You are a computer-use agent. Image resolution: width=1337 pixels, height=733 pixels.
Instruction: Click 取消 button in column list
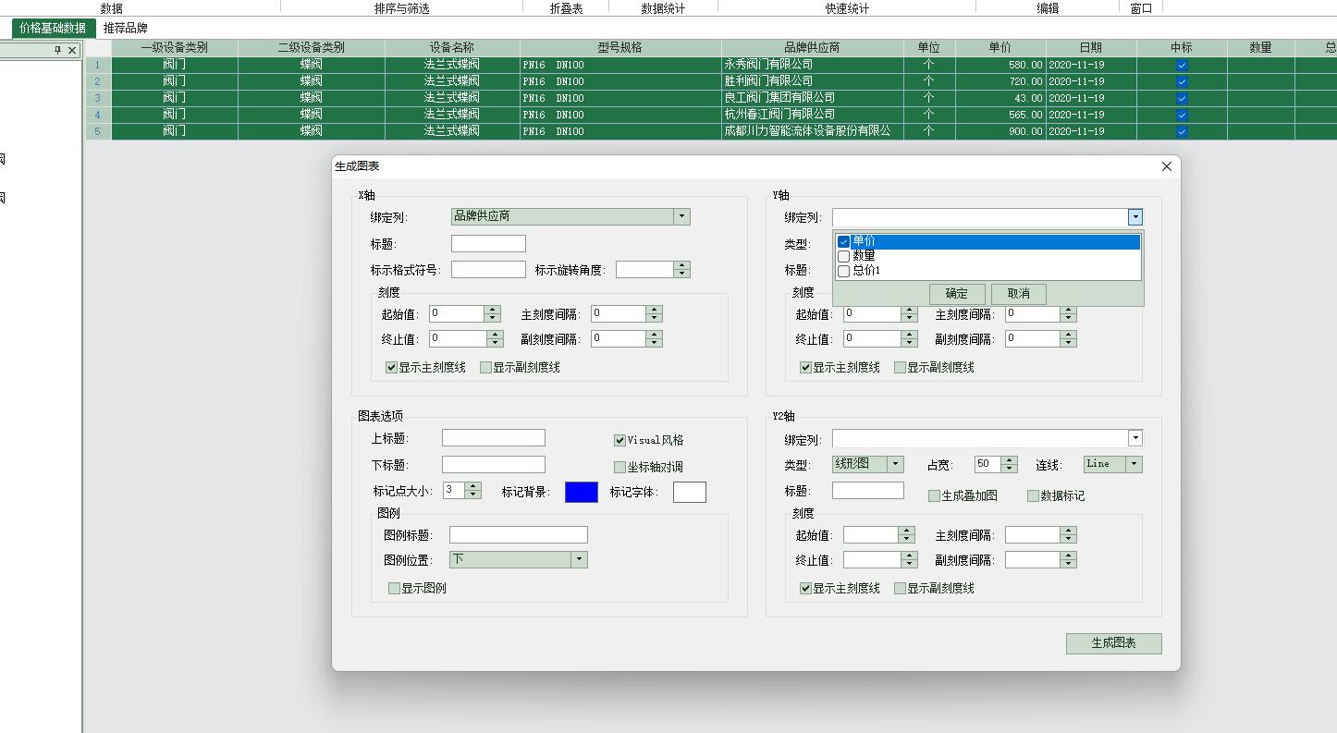(1018, 294)
